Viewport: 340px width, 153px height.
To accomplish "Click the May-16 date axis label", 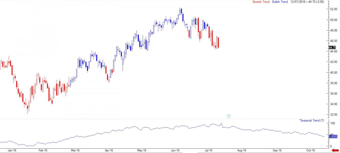I will pos(141,150).
